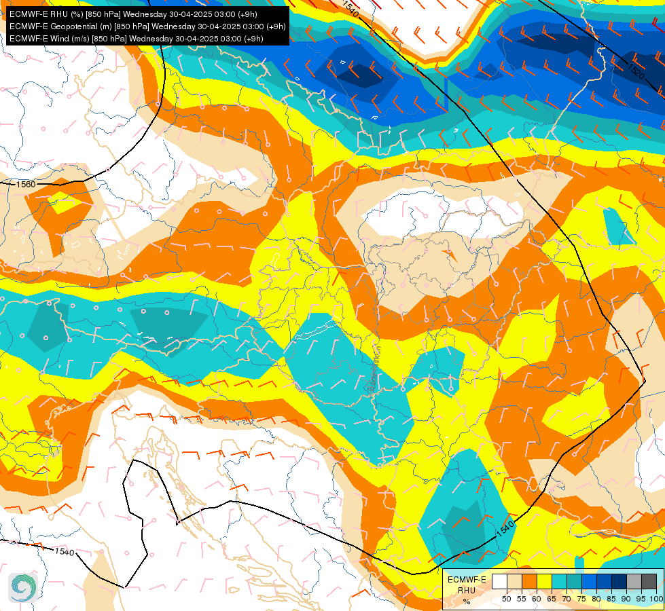Image resolution: width=665 pixels, height=611 pixels.
Task: Select the ECMWF-E Geopotential (m) title line
Action: click(x=147, y=26)
